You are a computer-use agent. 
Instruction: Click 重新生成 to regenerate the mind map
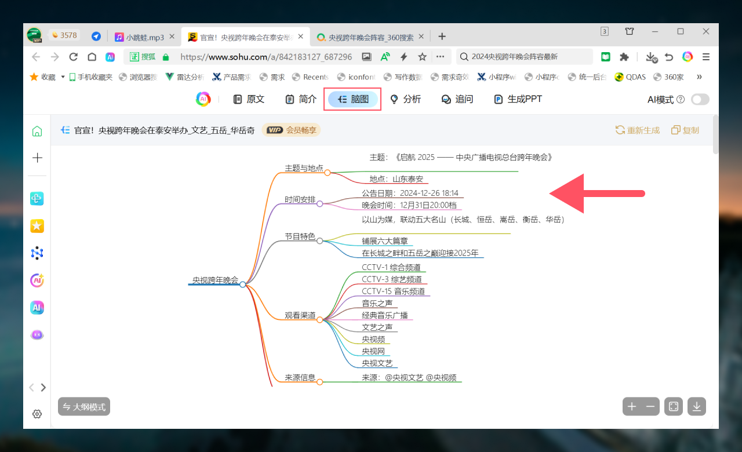[x=638, y=130]
